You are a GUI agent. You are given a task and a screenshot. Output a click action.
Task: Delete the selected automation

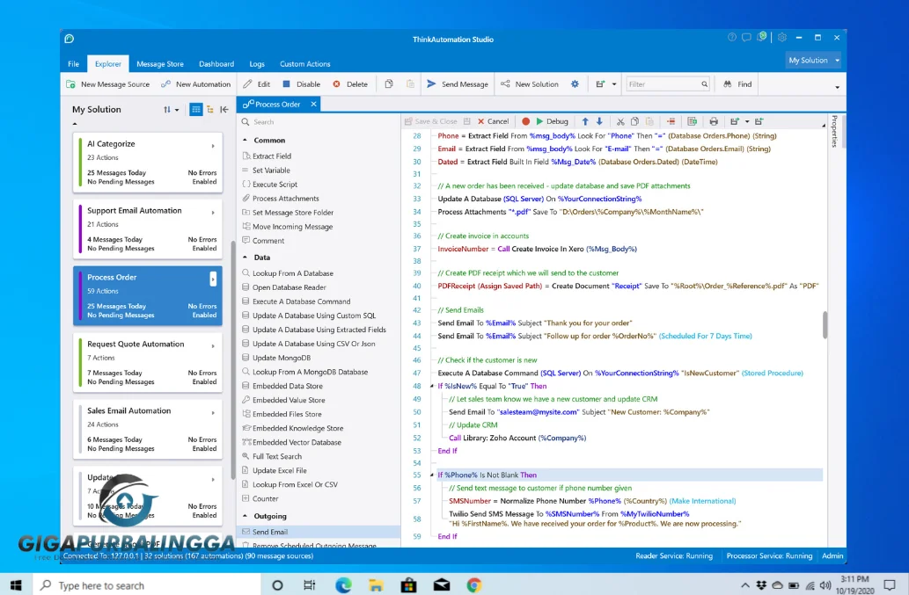click(350, 83)
